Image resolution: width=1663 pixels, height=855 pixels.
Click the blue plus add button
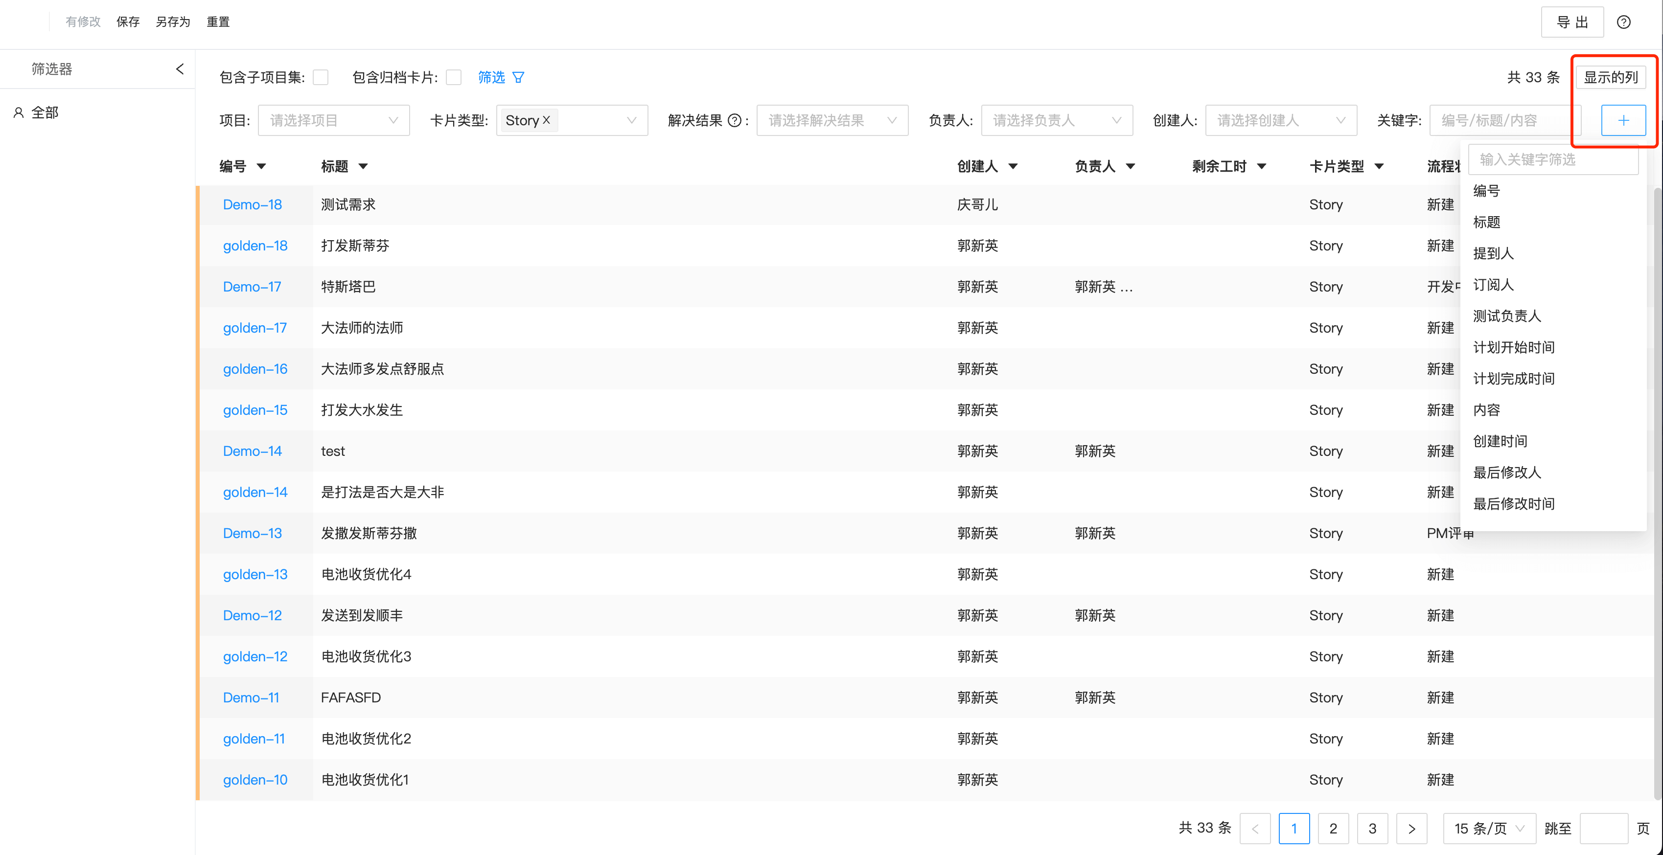point(1622,121)
